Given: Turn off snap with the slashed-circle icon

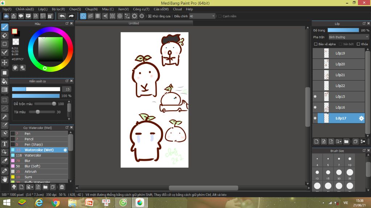Looking at the screenshot, I should [x=83, y=16].
